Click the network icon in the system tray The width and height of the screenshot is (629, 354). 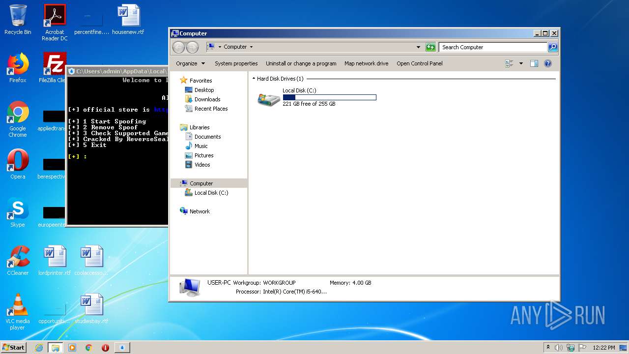point(571,348)
